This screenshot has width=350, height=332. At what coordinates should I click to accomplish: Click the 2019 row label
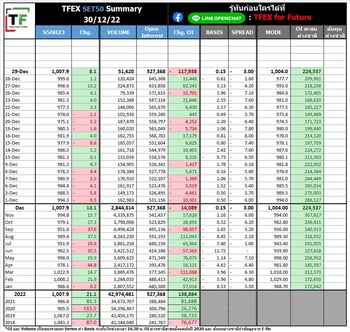pyautogui.click(x=10, y=316)
